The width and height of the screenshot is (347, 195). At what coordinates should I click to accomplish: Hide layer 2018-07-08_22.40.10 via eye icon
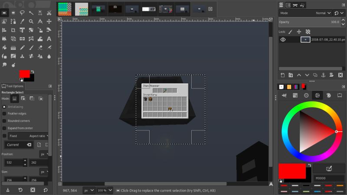coord(283,39)
